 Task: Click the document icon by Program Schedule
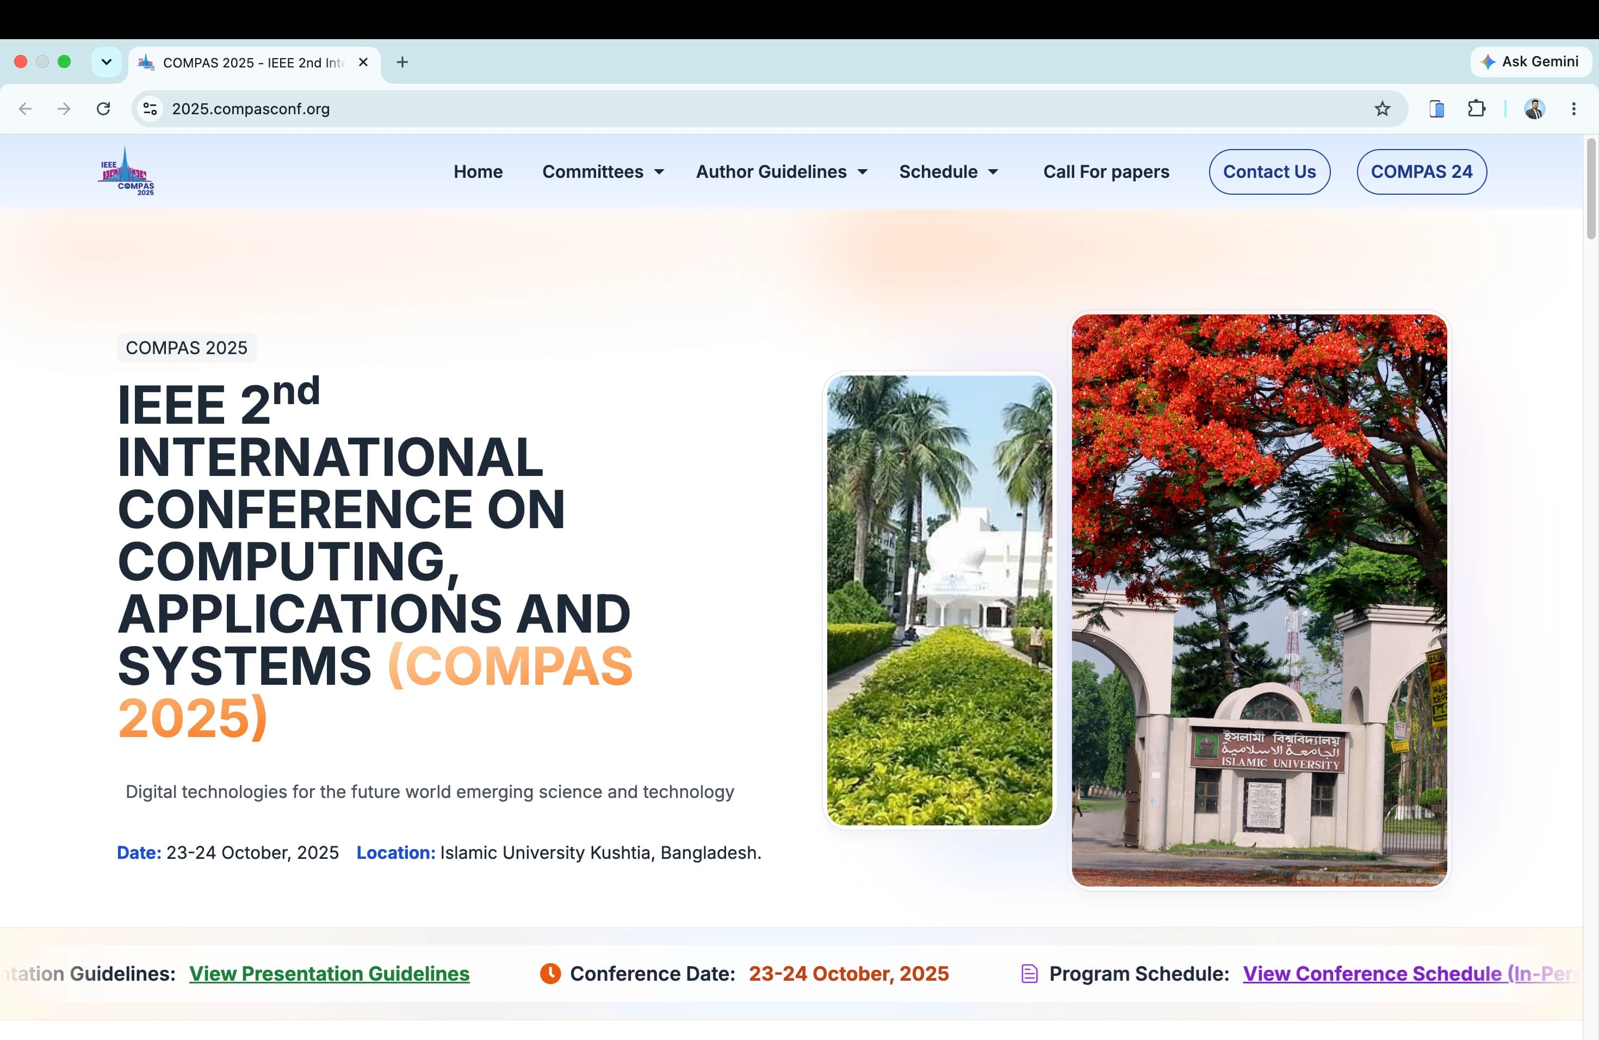click(x=1029, y=974)
